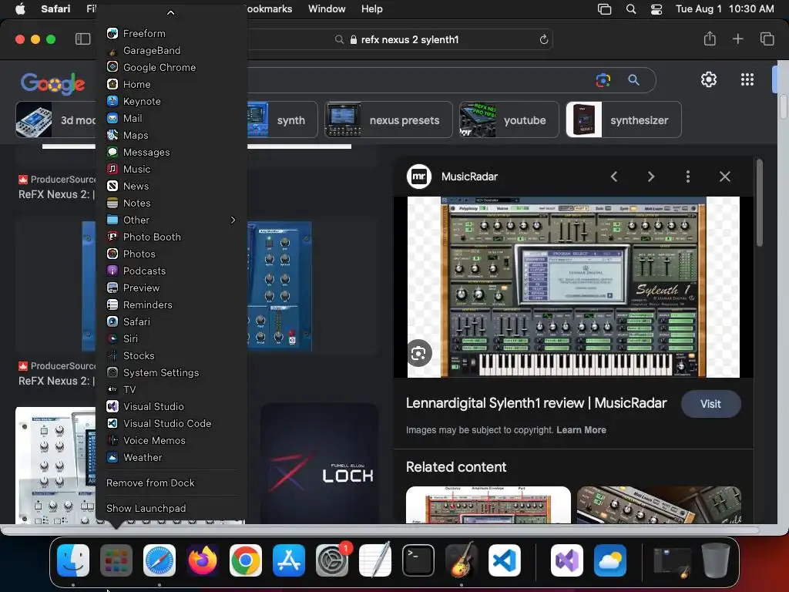
Task: Open the LOCH image result
Action: pyautogui.click(x=320, y=463)
